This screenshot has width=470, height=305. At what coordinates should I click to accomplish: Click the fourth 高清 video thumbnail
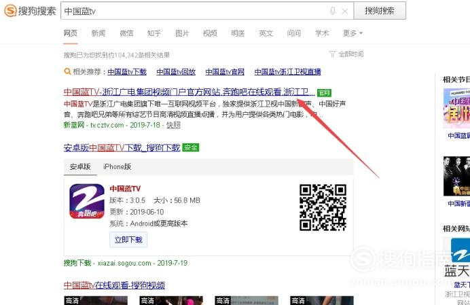tap(322, 300)
